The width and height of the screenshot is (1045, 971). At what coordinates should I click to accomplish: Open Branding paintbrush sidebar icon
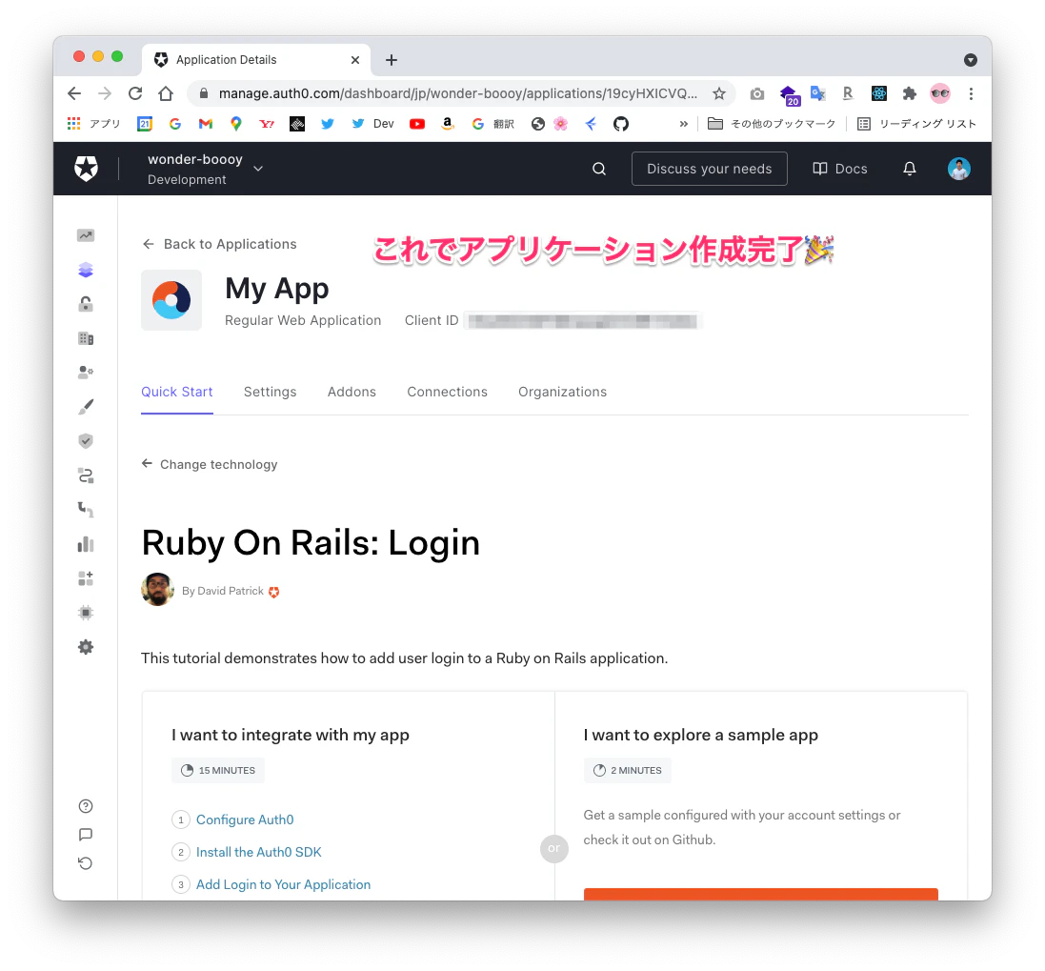click(x=86, y=407)
